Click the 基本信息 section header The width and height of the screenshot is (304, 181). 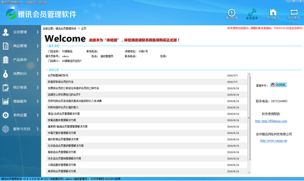click(54, 46)
